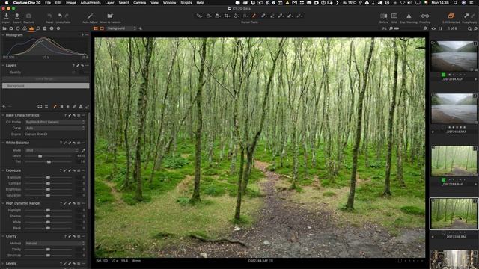Image resolution: width=479 pixels, height=269 pixels.
Task: Open the Camera menu
Action: (x=139, y=3)
